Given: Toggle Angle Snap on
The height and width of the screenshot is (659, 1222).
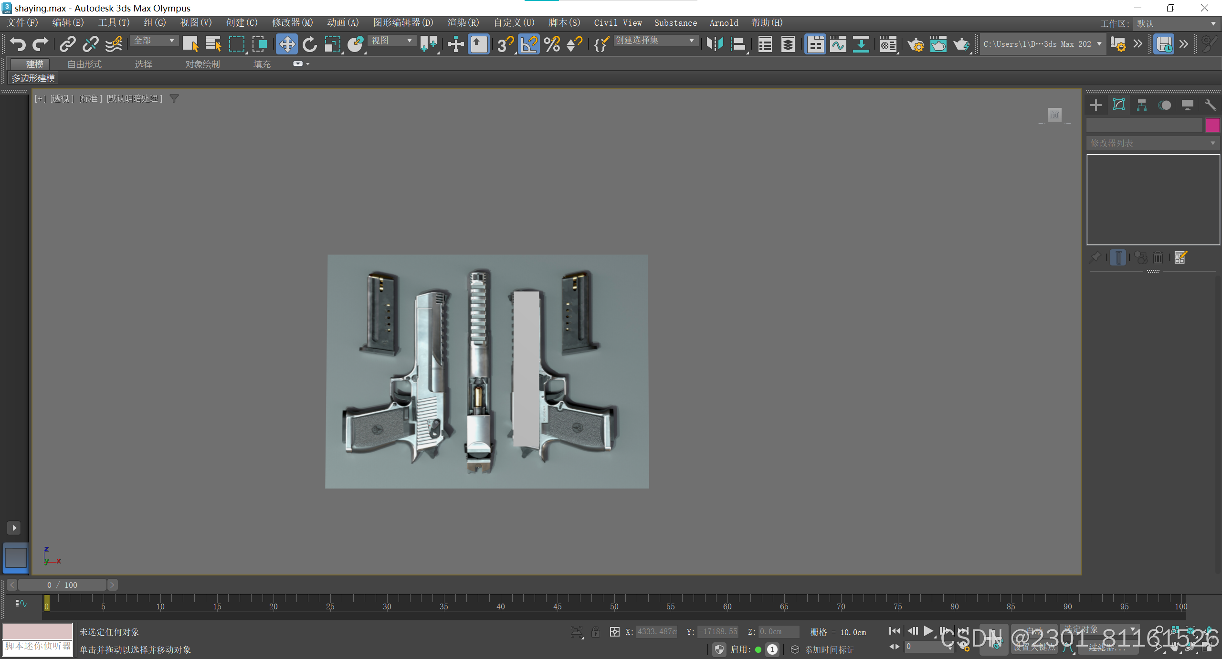Looking at the screenshot, I should coord(529,44).
